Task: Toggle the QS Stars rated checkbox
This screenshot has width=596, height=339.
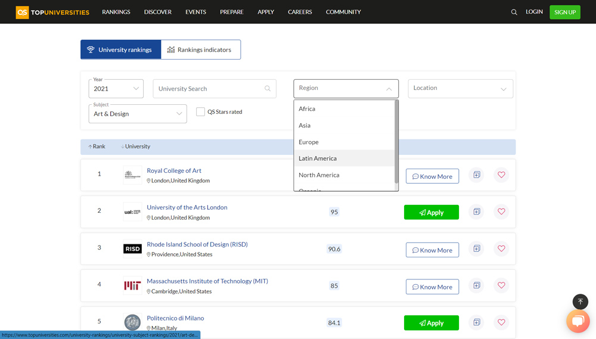Action: click(x=200, y=112)
